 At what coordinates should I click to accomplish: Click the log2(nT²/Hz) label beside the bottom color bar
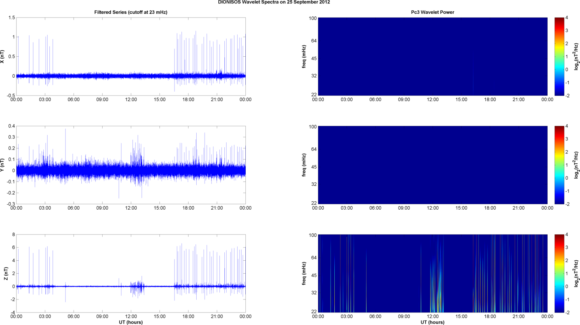pos(577,273)
